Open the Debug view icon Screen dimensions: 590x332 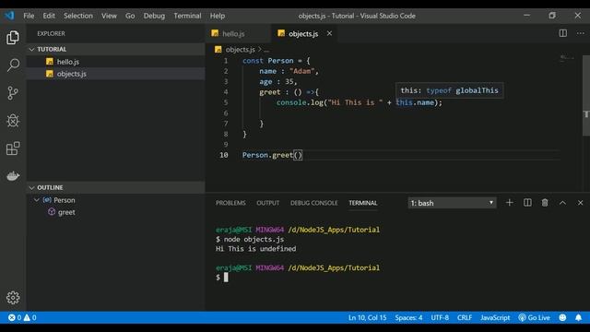13,121
